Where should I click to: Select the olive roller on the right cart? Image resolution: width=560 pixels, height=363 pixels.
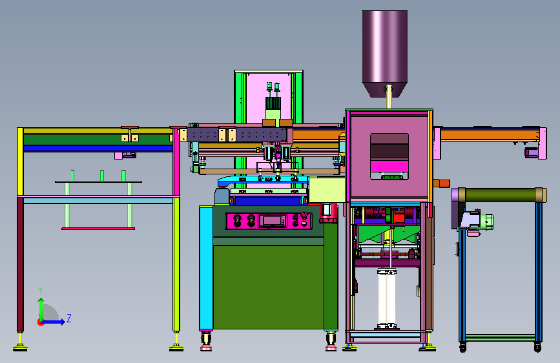pyautogui.click(x=501, y=195)
